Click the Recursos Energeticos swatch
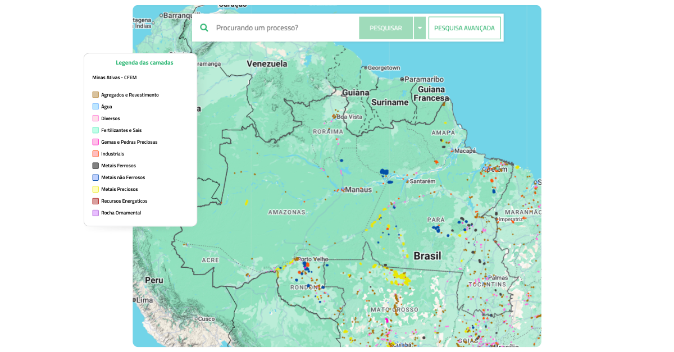The width and height of the screenshot is (674, 352). coord(95,201)
